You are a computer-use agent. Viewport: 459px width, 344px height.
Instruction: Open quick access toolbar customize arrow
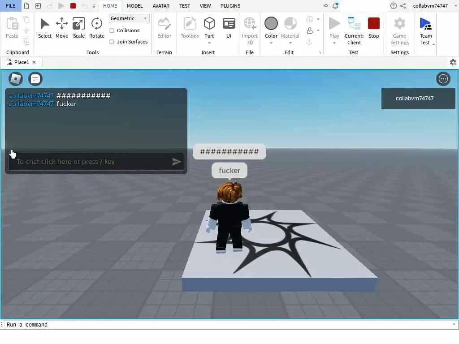[94, 6]
